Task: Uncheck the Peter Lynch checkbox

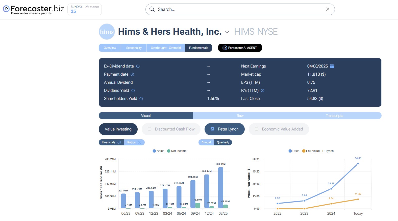Action: tap(212, 129)
